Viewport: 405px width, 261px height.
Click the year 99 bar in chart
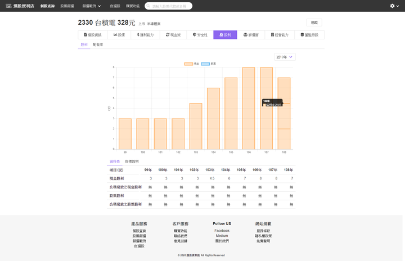125,134
